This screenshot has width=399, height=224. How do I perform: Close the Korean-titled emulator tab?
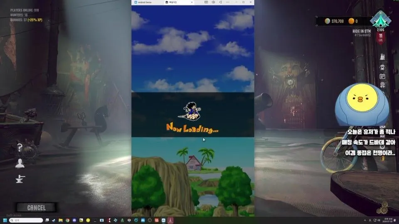192,2
